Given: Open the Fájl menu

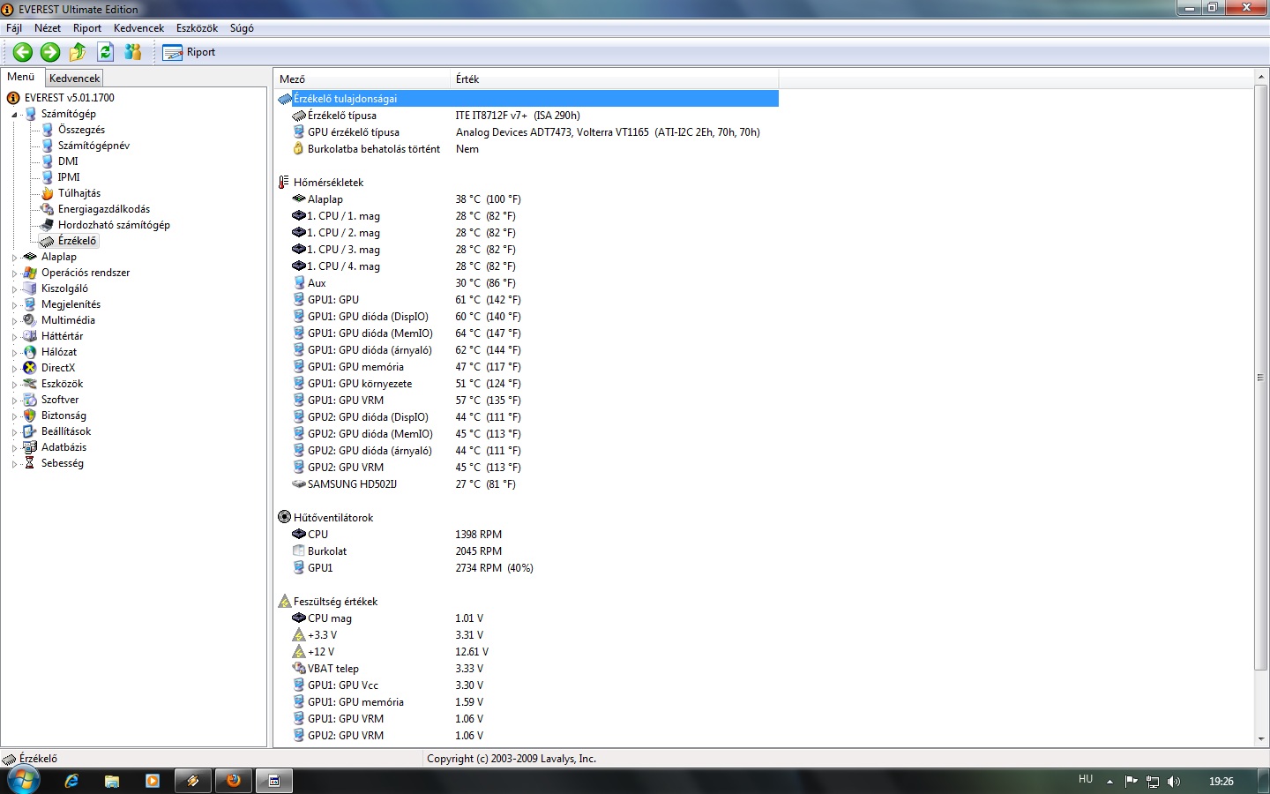Looking at the screenshot, I should click(x=14, y=28).
